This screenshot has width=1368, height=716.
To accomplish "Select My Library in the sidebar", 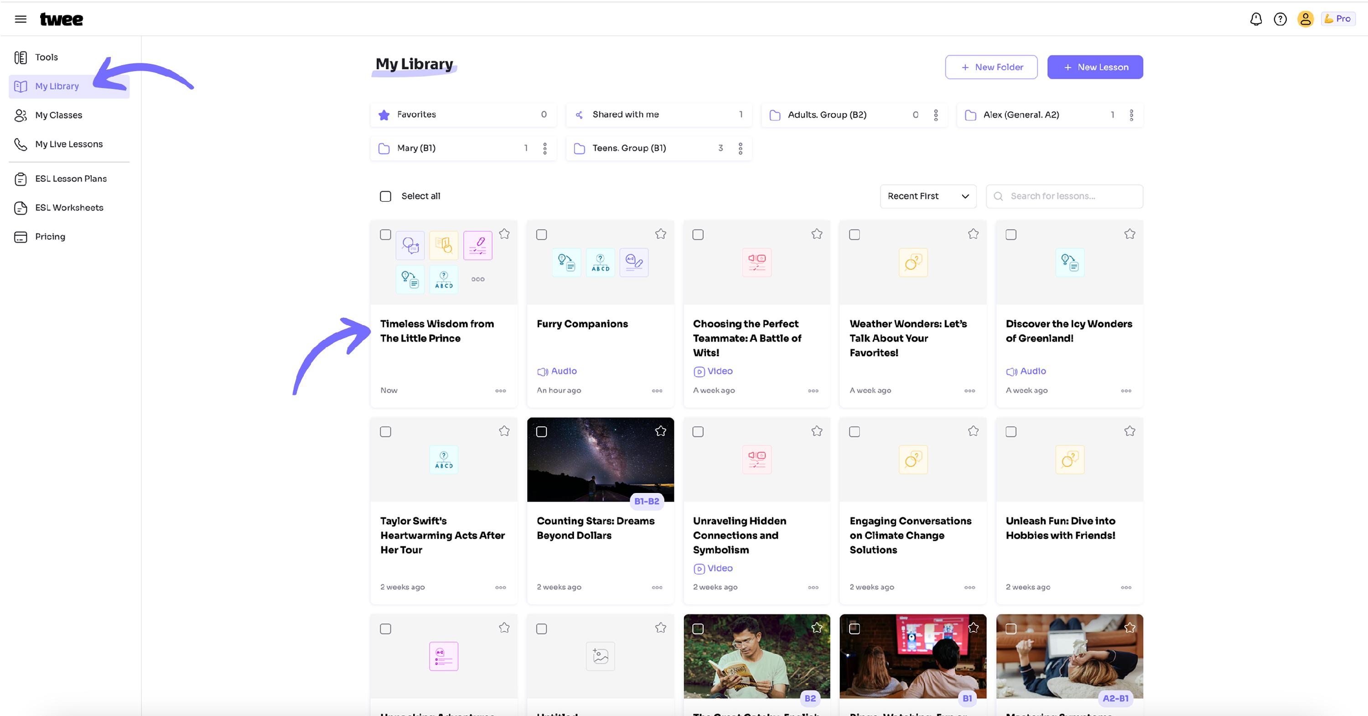I will point(69,86).
